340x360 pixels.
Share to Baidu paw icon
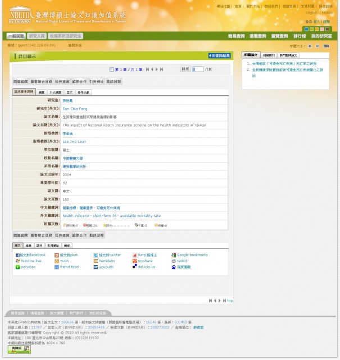(174, 267)
